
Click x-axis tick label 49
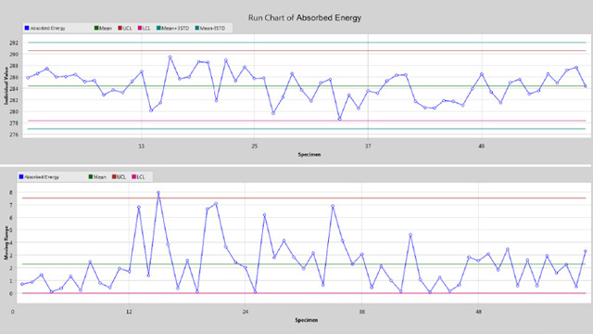(x=482, y=147)
